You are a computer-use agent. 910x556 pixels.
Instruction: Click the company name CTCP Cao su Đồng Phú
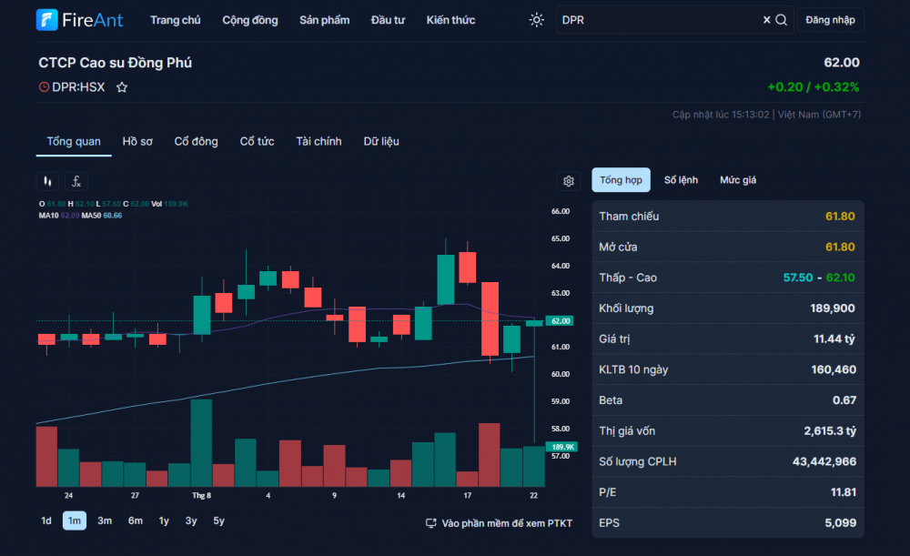[115, 63]
